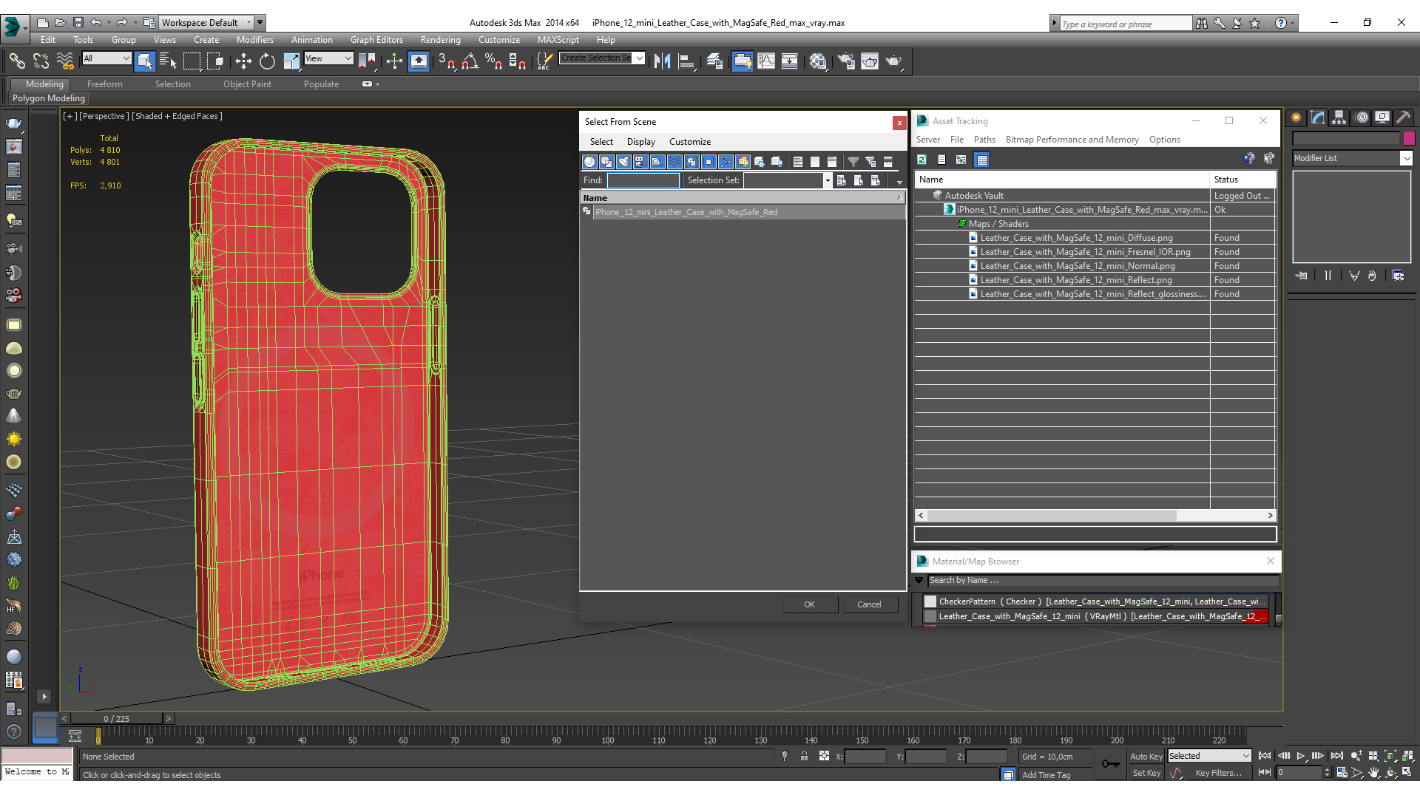
Task: Open the Rendering menu
Action: coord(440,40)
